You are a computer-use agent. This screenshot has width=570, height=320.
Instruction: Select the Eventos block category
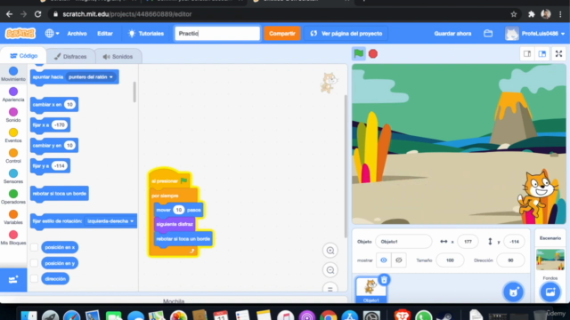coord(13,135)
